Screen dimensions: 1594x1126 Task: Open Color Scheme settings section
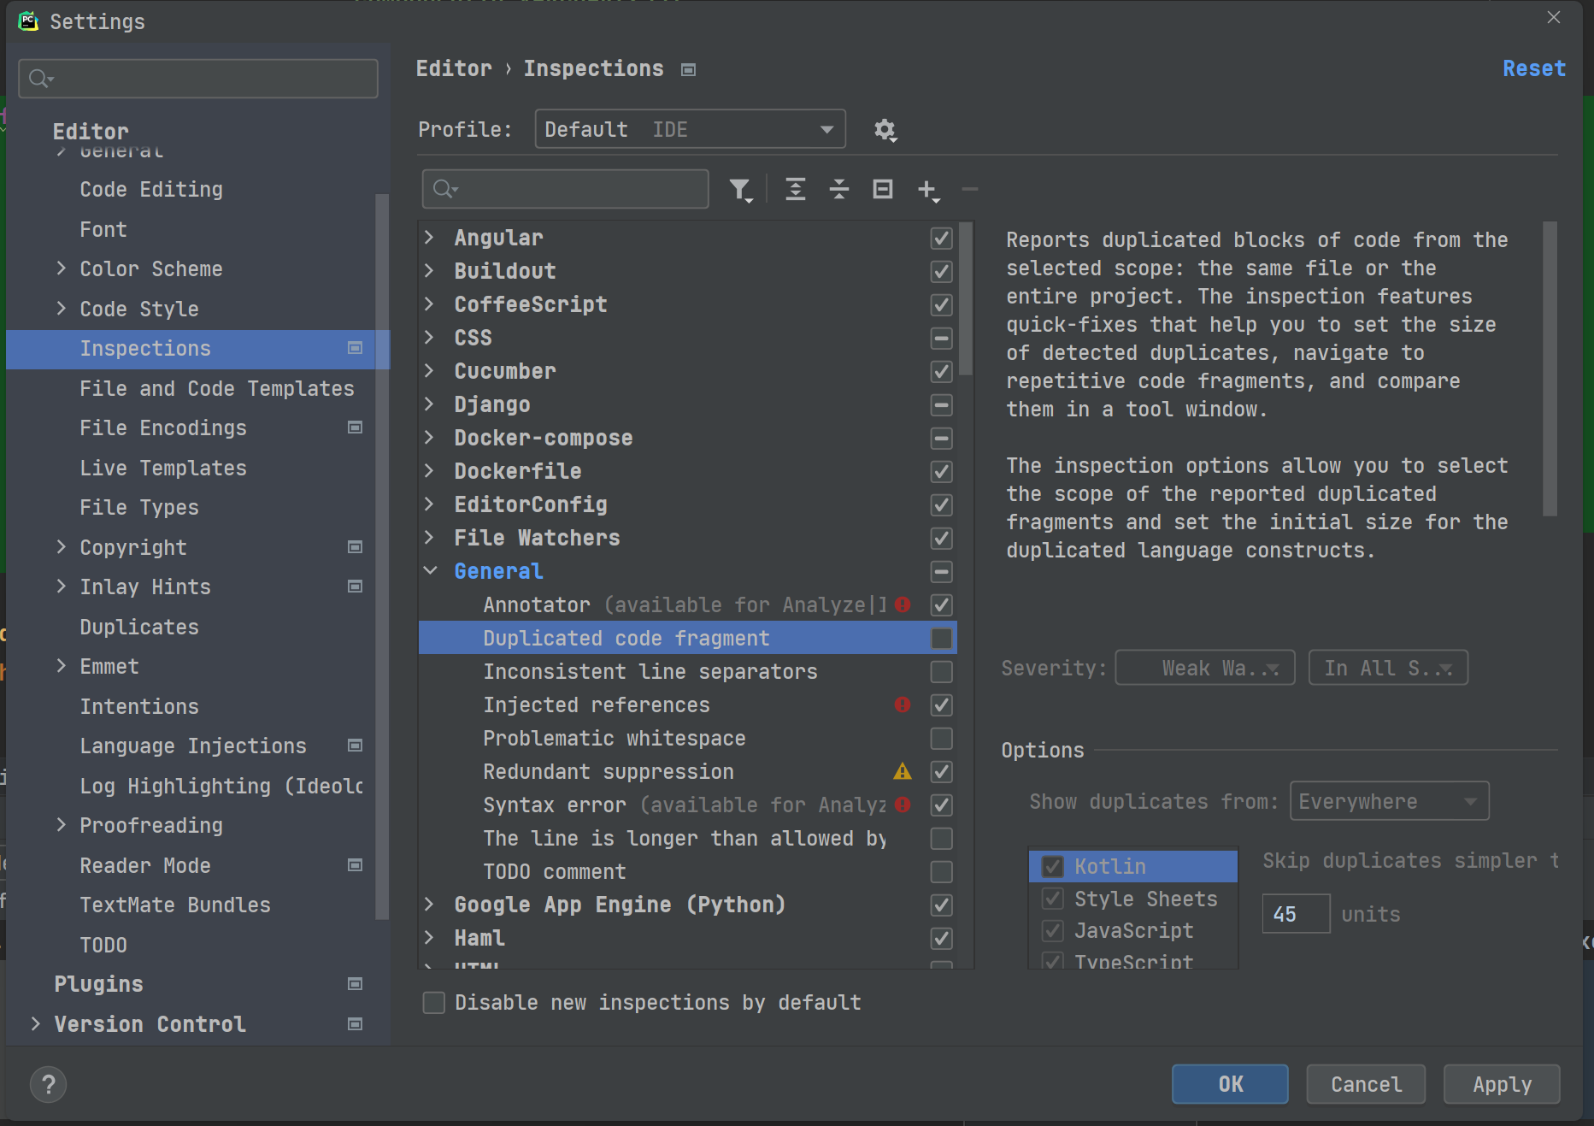(x=150, y=268)
